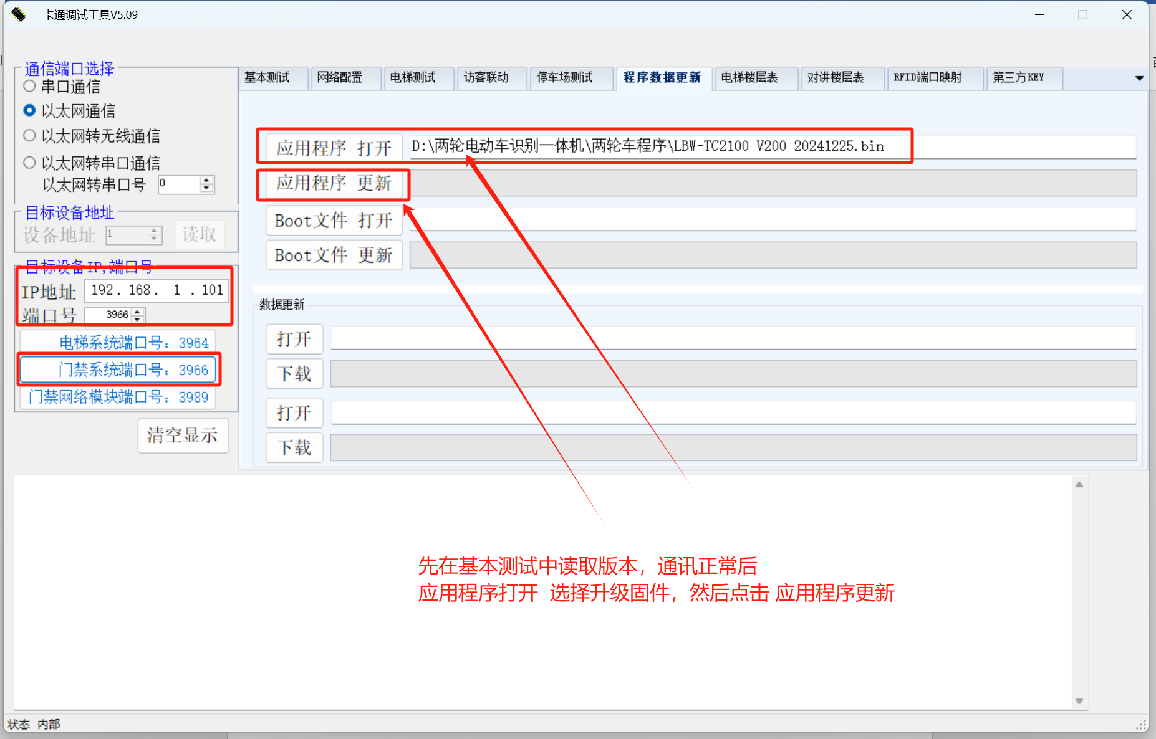1156x739 pixels.
Task: Select 串口通信 radio option
Action: tap(29, 86)
